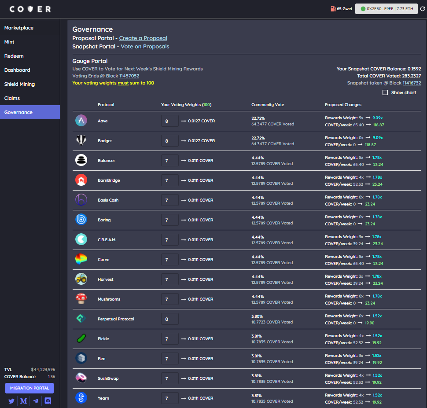Click the 'Total COVER Voted: 283.2327' text

(389, 76)
